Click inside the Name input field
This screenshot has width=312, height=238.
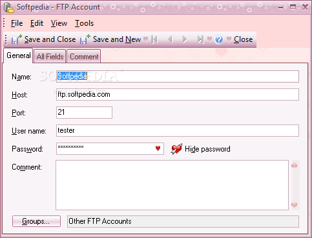click(178, 76)
